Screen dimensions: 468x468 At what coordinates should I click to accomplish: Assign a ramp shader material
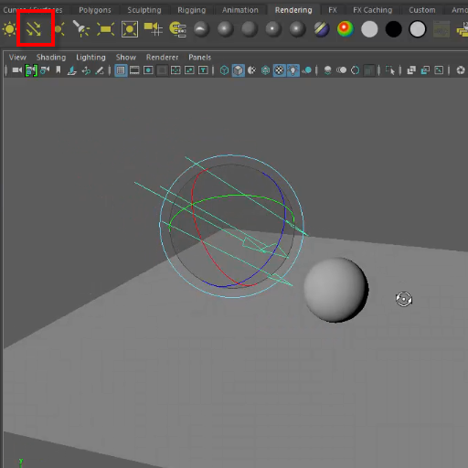tap(346, 29)
